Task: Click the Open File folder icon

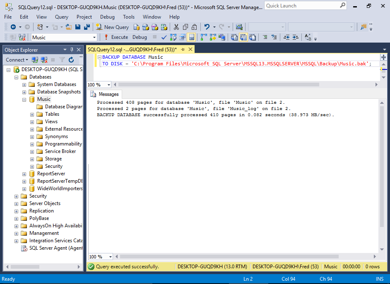Action: click(x=69, y=27)
